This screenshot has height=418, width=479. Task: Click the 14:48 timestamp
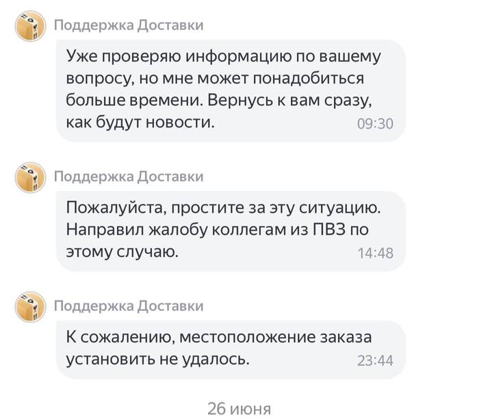tap(375, 254)
